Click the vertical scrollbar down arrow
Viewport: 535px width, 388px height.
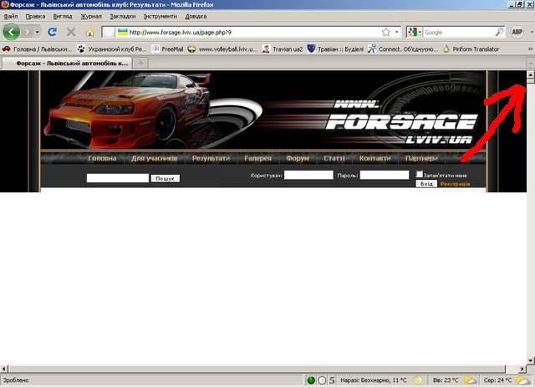coord(530,360)
